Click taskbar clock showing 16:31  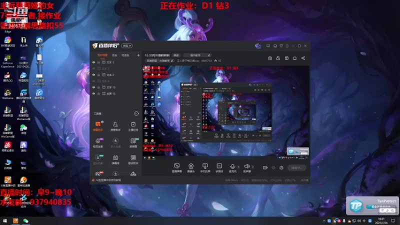(x=381, y=220)
